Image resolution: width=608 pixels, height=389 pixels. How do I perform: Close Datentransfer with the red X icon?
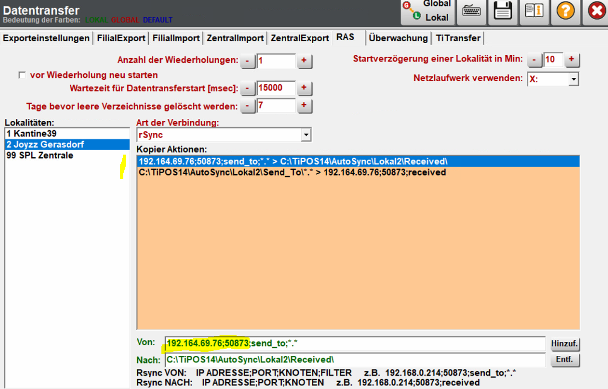tap(596, 11)
